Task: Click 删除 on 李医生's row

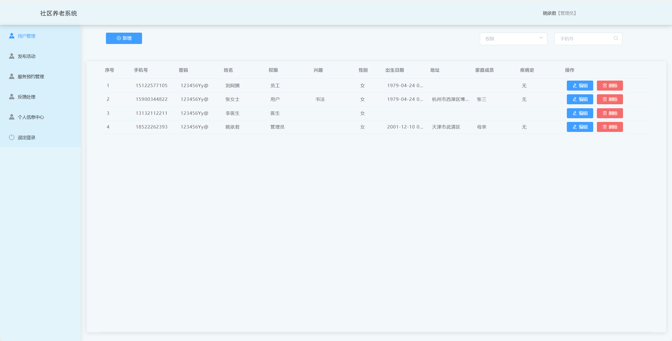Action: coord(610,113)
